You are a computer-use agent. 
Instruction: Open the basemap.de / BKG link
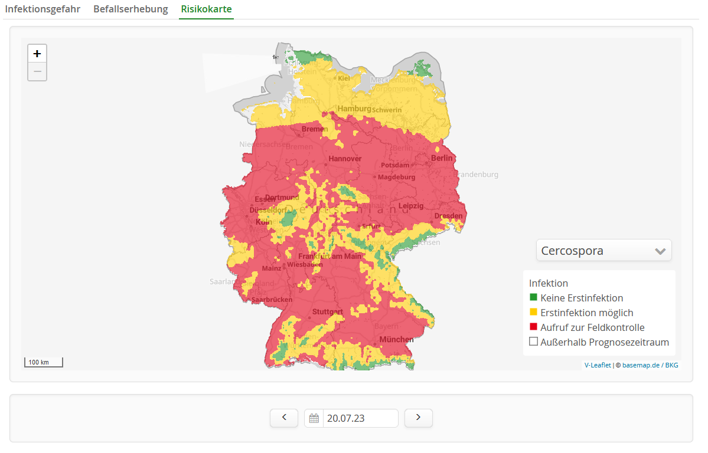[x=650, y=365]
